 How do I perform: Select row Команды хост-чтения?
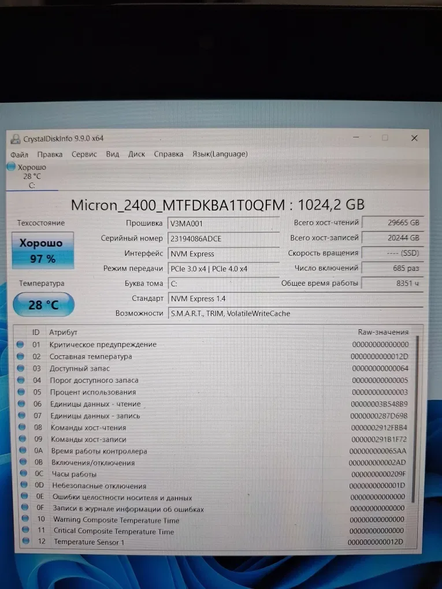coord(213,427)
